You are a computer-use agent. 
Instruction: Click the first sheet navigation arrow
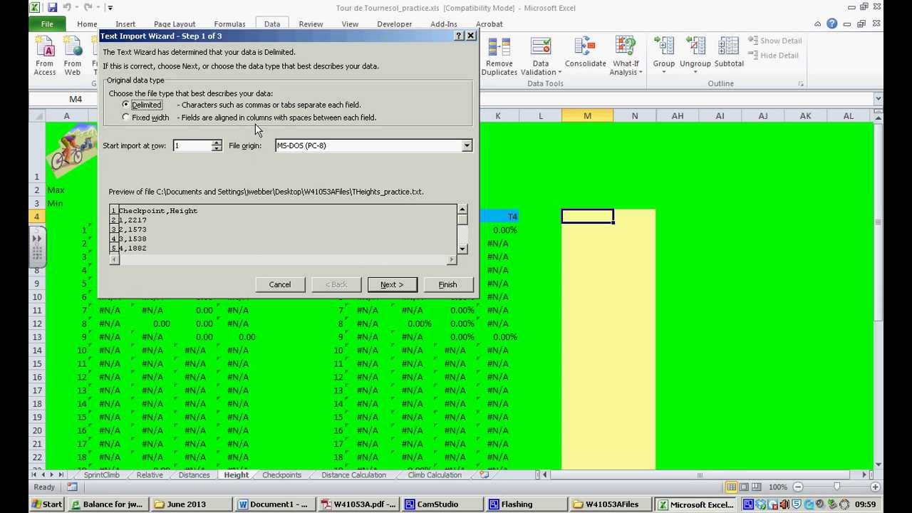pyautogui.click(x=34, y=475)
